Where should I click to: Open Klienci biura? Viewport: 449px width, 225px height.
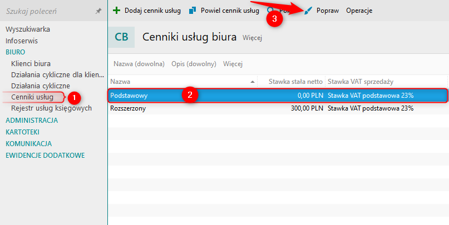31,63
